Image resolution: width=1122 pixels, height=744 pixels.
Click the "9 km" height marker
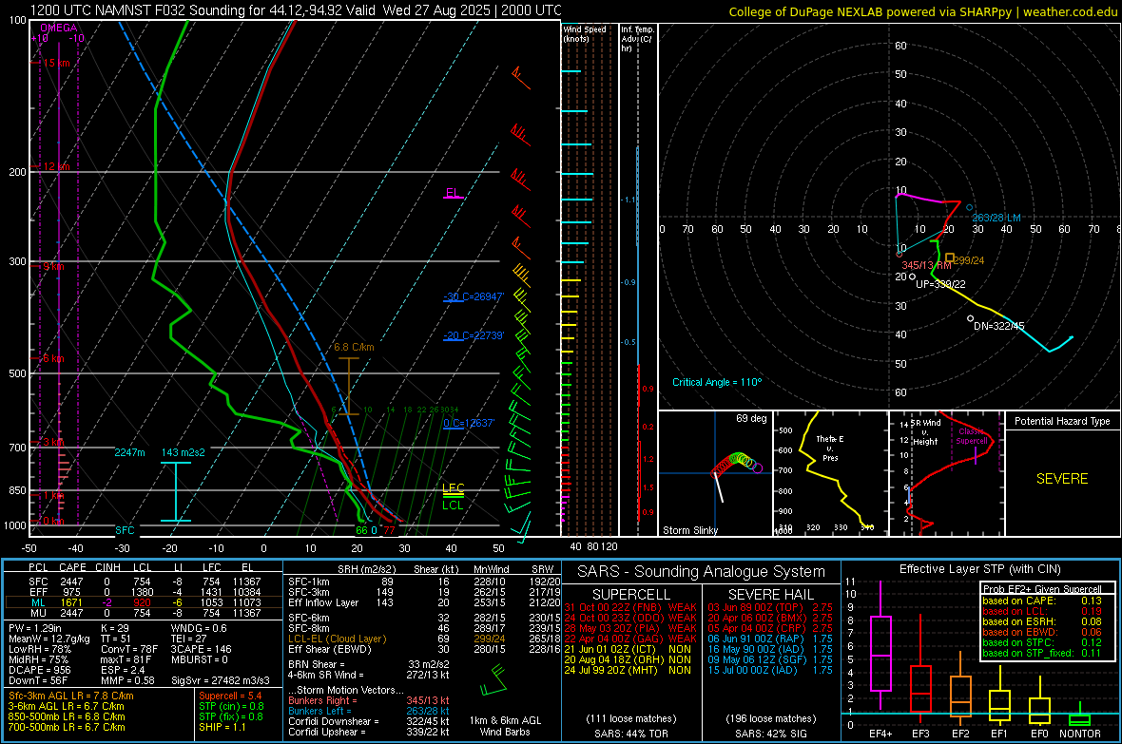coord(53,266)
